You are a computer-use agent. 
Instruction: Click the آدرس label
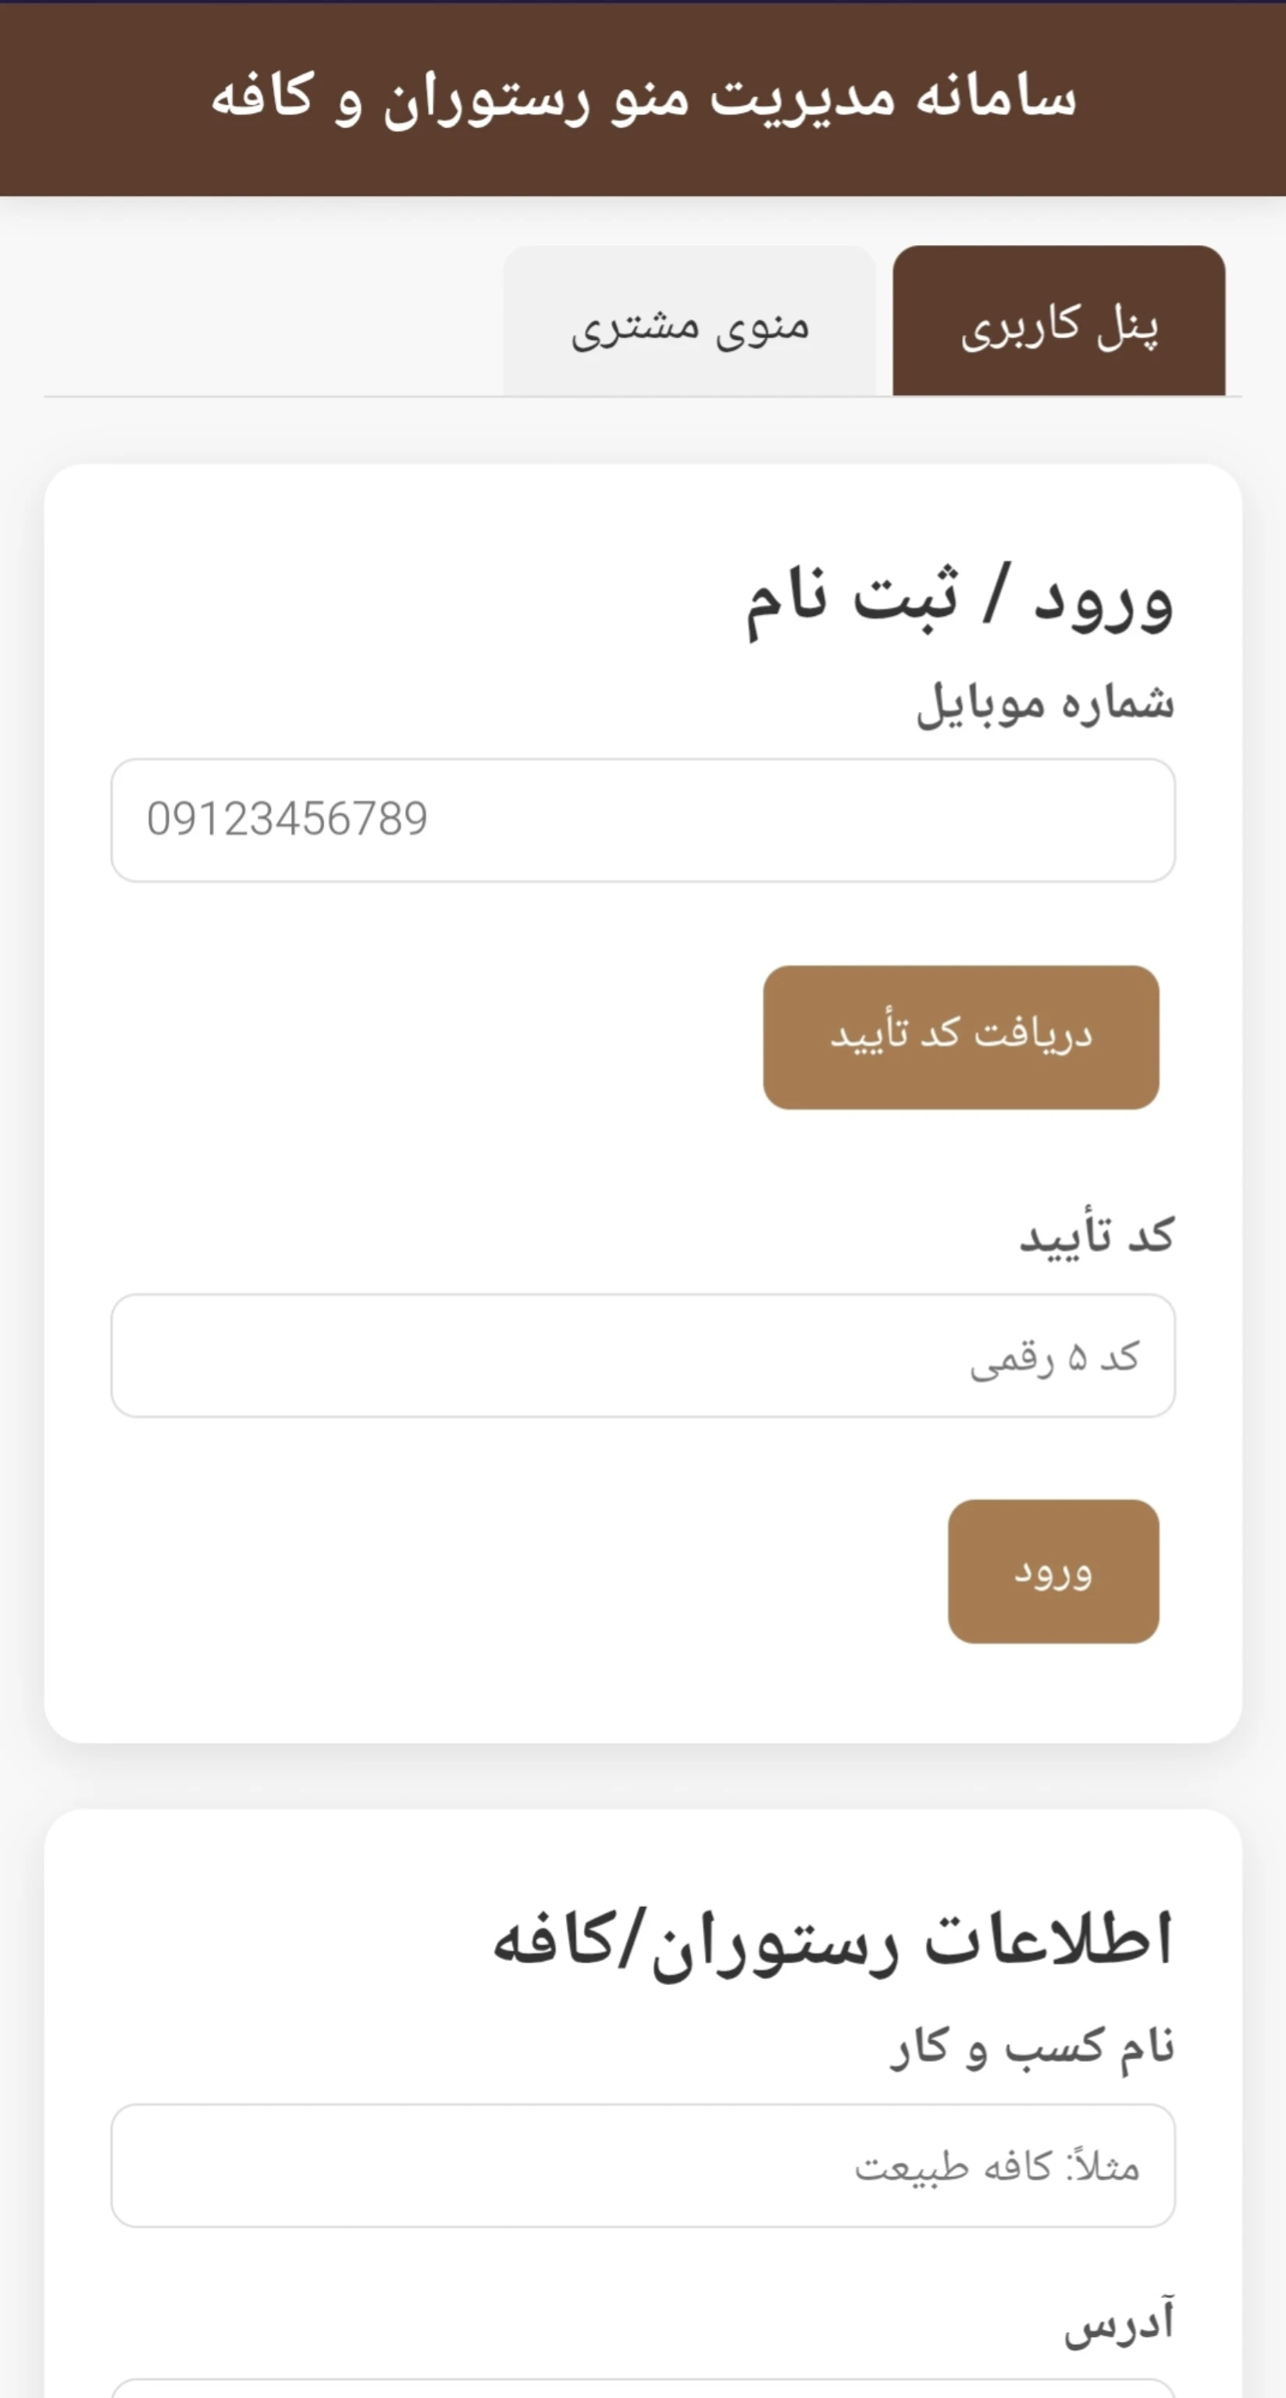click(x=1118, y=2322)
